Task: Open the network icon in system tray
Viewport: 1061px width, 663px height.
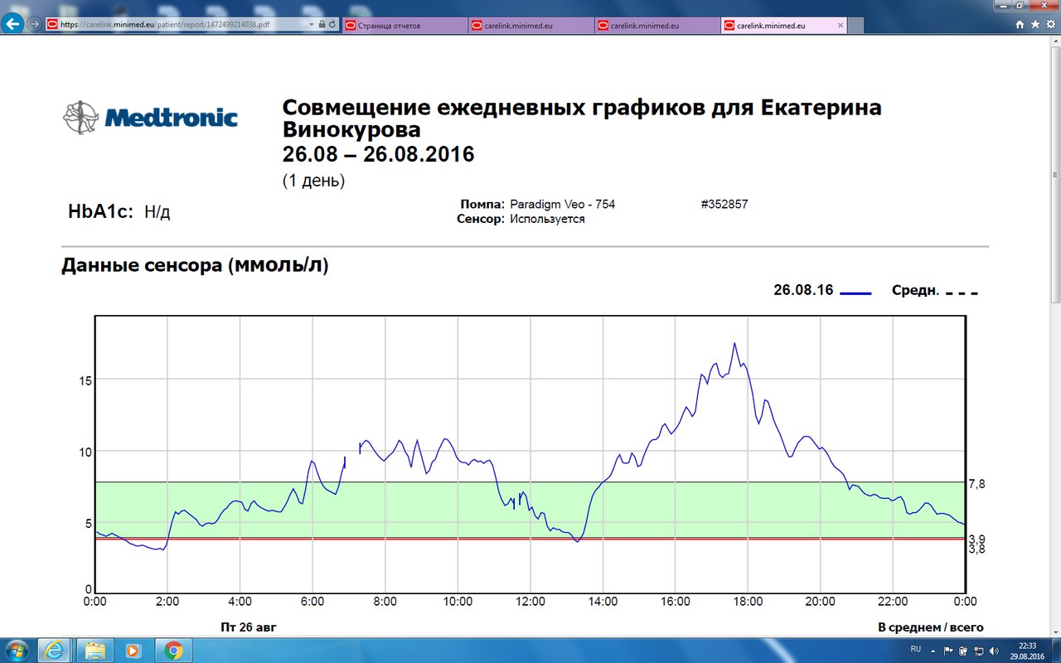Action: coord(978,651)
